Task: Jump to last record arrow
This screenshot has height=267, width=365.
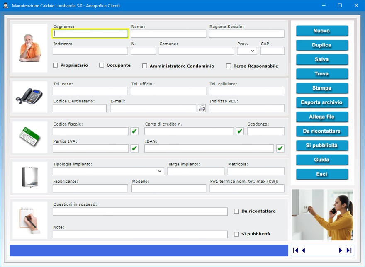Action: click(x=349, y=250)
